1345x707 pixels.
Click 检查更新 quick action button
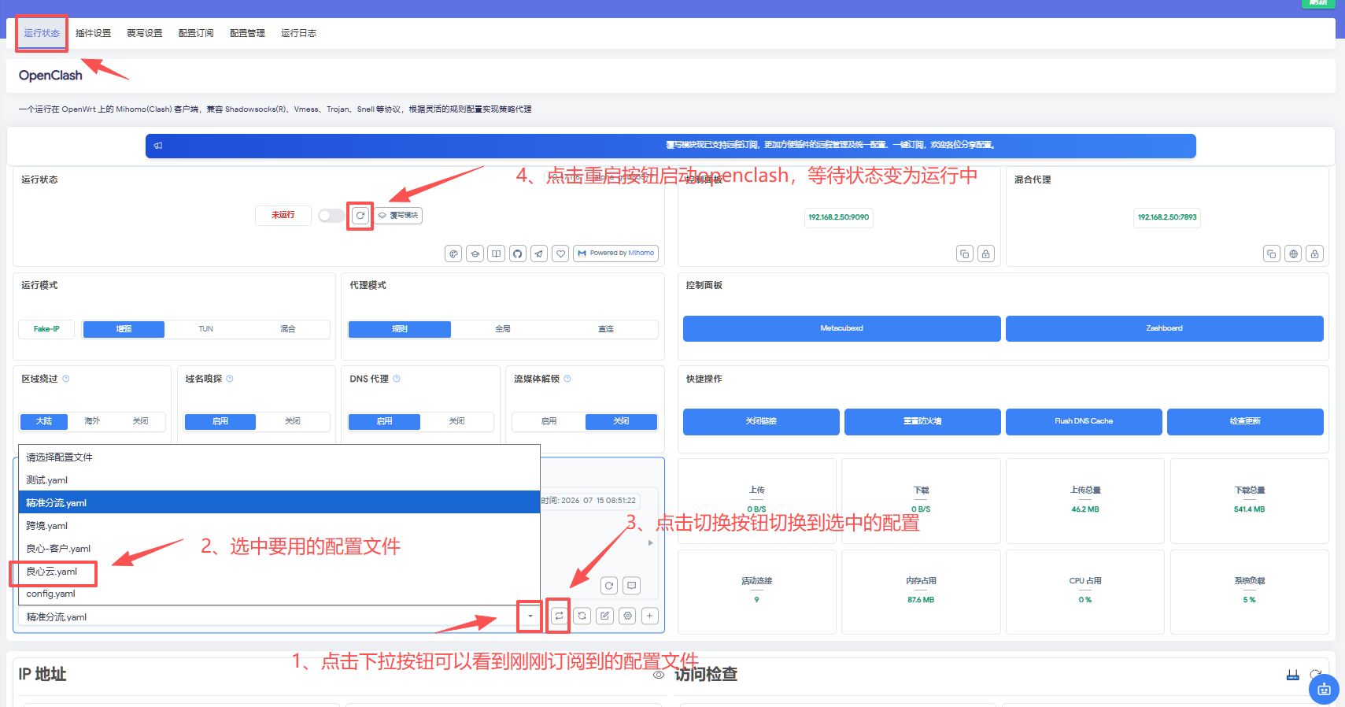(x=1245, y=421)
